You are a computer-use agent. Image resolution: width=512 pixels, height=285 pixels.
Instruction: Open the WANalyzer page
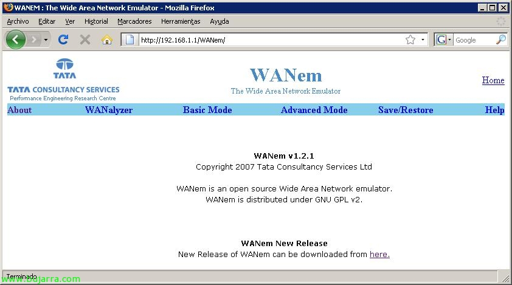[109, 110]
